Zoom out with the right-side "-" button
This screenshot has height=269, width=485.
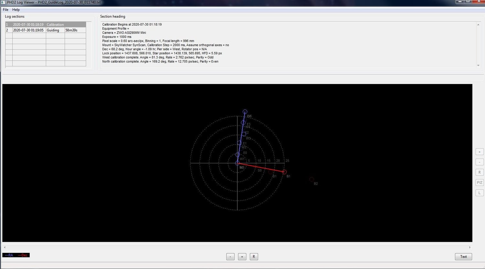tap(480, 162)
